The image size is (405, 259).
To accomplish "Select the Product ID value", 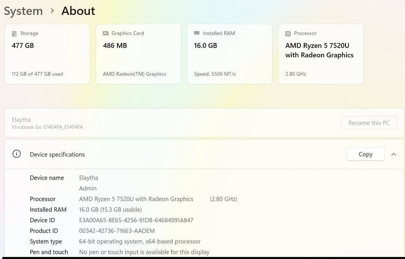I will point(116,231).
